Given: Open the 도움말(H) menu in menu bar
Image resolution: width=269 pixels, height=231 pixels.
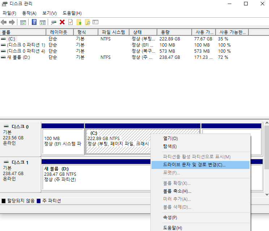Looking at the screenshot, I should (x=72, y=13).
